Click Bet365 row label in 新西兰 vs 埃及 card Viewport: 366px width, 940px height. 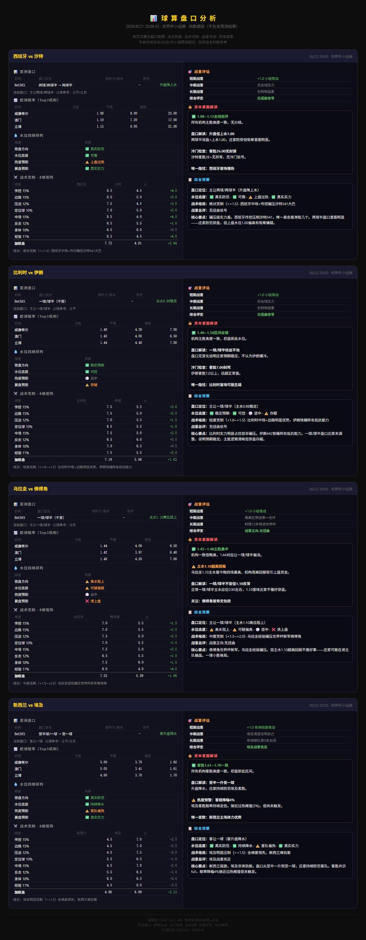point(20,734)
